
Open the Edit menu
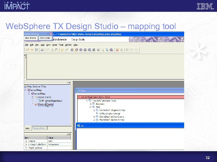[x=32, y=45]
